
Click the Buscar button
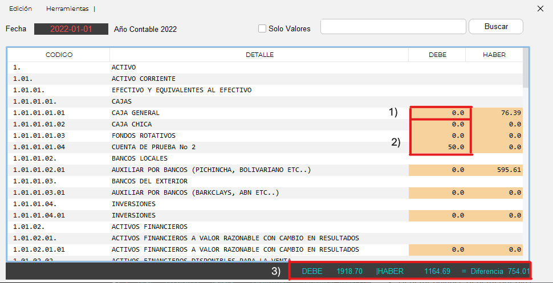tap(495, 26)
